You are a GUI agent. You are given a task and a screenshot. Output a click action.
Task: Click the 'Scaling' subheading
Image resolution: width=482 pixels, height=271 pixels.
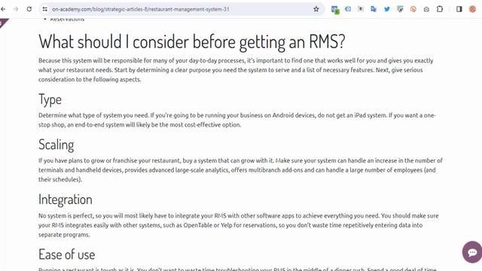56,145
